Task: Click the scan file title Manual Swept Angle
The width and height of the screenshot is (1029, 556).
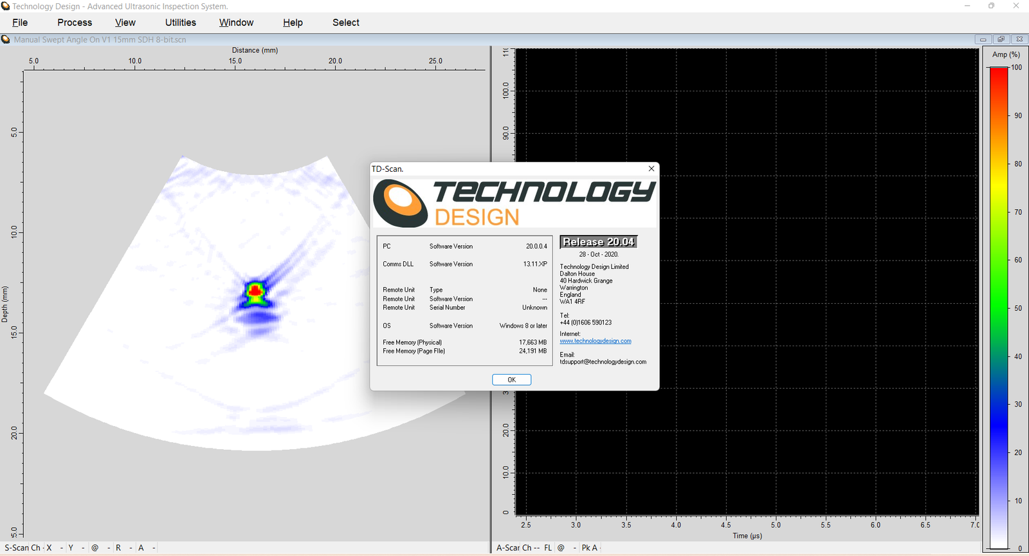Action: click(100, 39)
